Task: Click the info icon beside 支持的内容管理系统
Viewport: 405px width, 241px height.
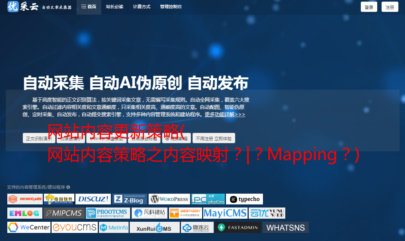Action: pos(68,187)
